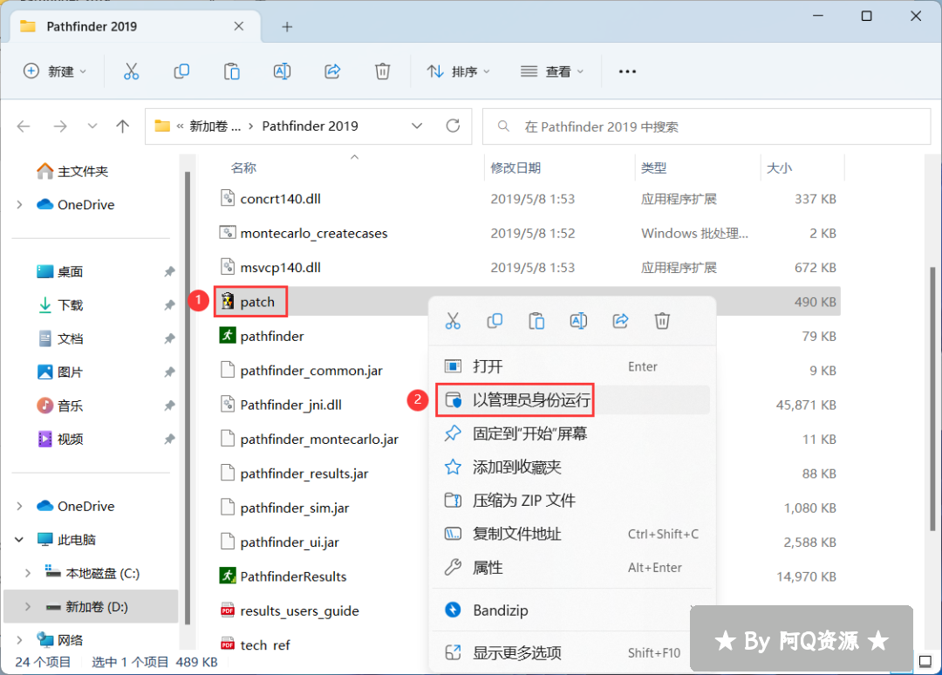Select the pathfinder application icon
This screenshot has height=675, width=942.
point(227,335)
